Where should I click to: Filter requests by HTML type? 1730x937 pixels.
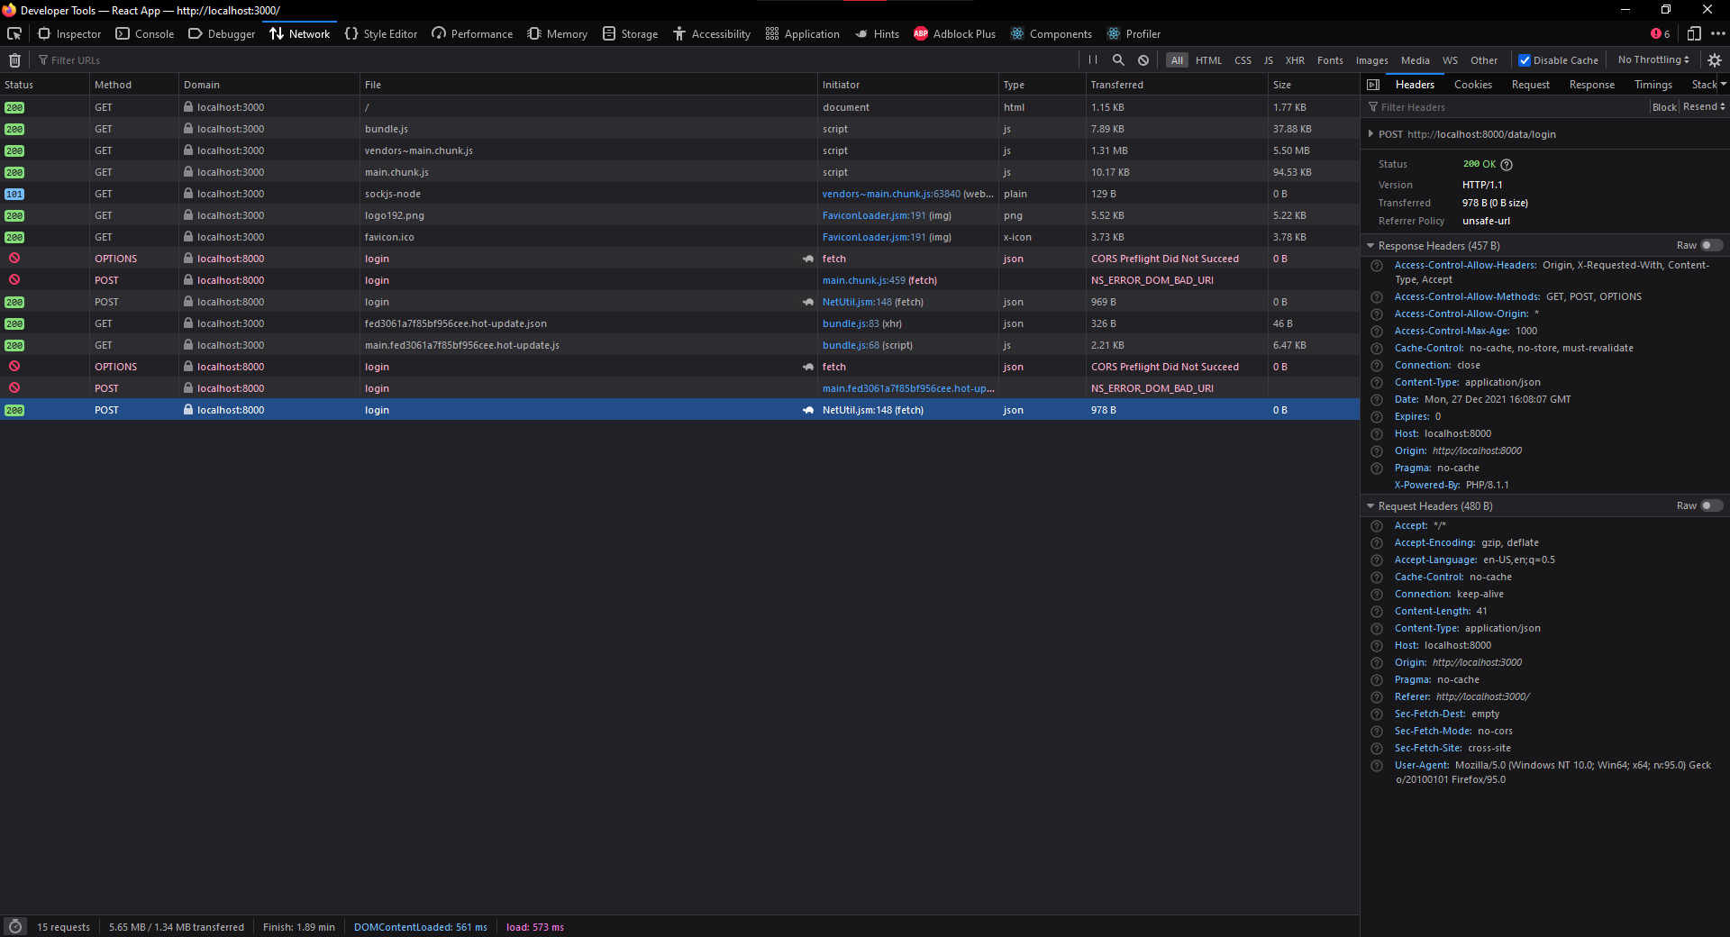coord(1208,60)
